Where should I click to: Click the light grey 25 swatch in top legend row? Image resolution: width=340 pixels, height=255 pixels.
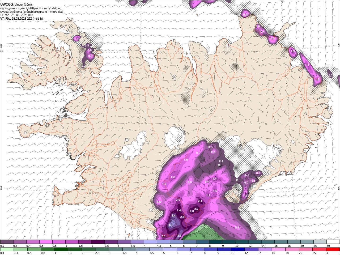[320, 242]
